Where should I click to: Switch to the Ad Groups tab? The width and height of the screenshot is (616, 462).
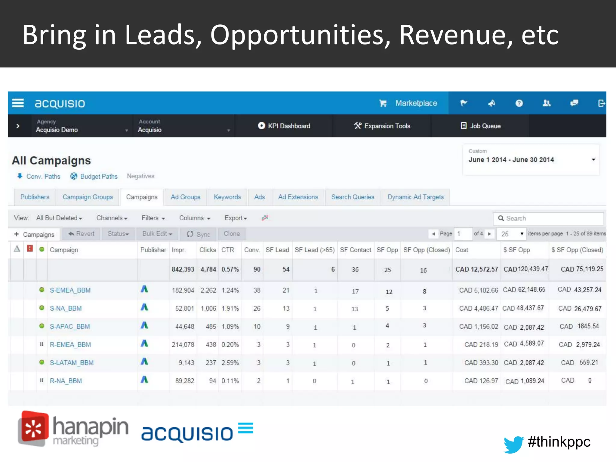pyautogui.click(x=186, y=197)
